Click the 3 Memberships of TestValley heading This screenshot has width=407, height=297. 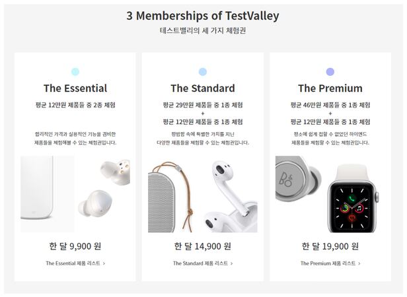(x=203, y=16)
